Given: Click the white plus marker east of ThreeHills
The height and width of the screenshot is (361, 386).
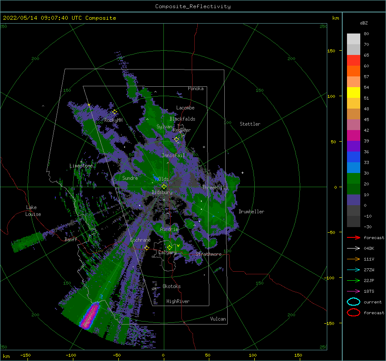Looking at the screenshot, I should (242, 173).
